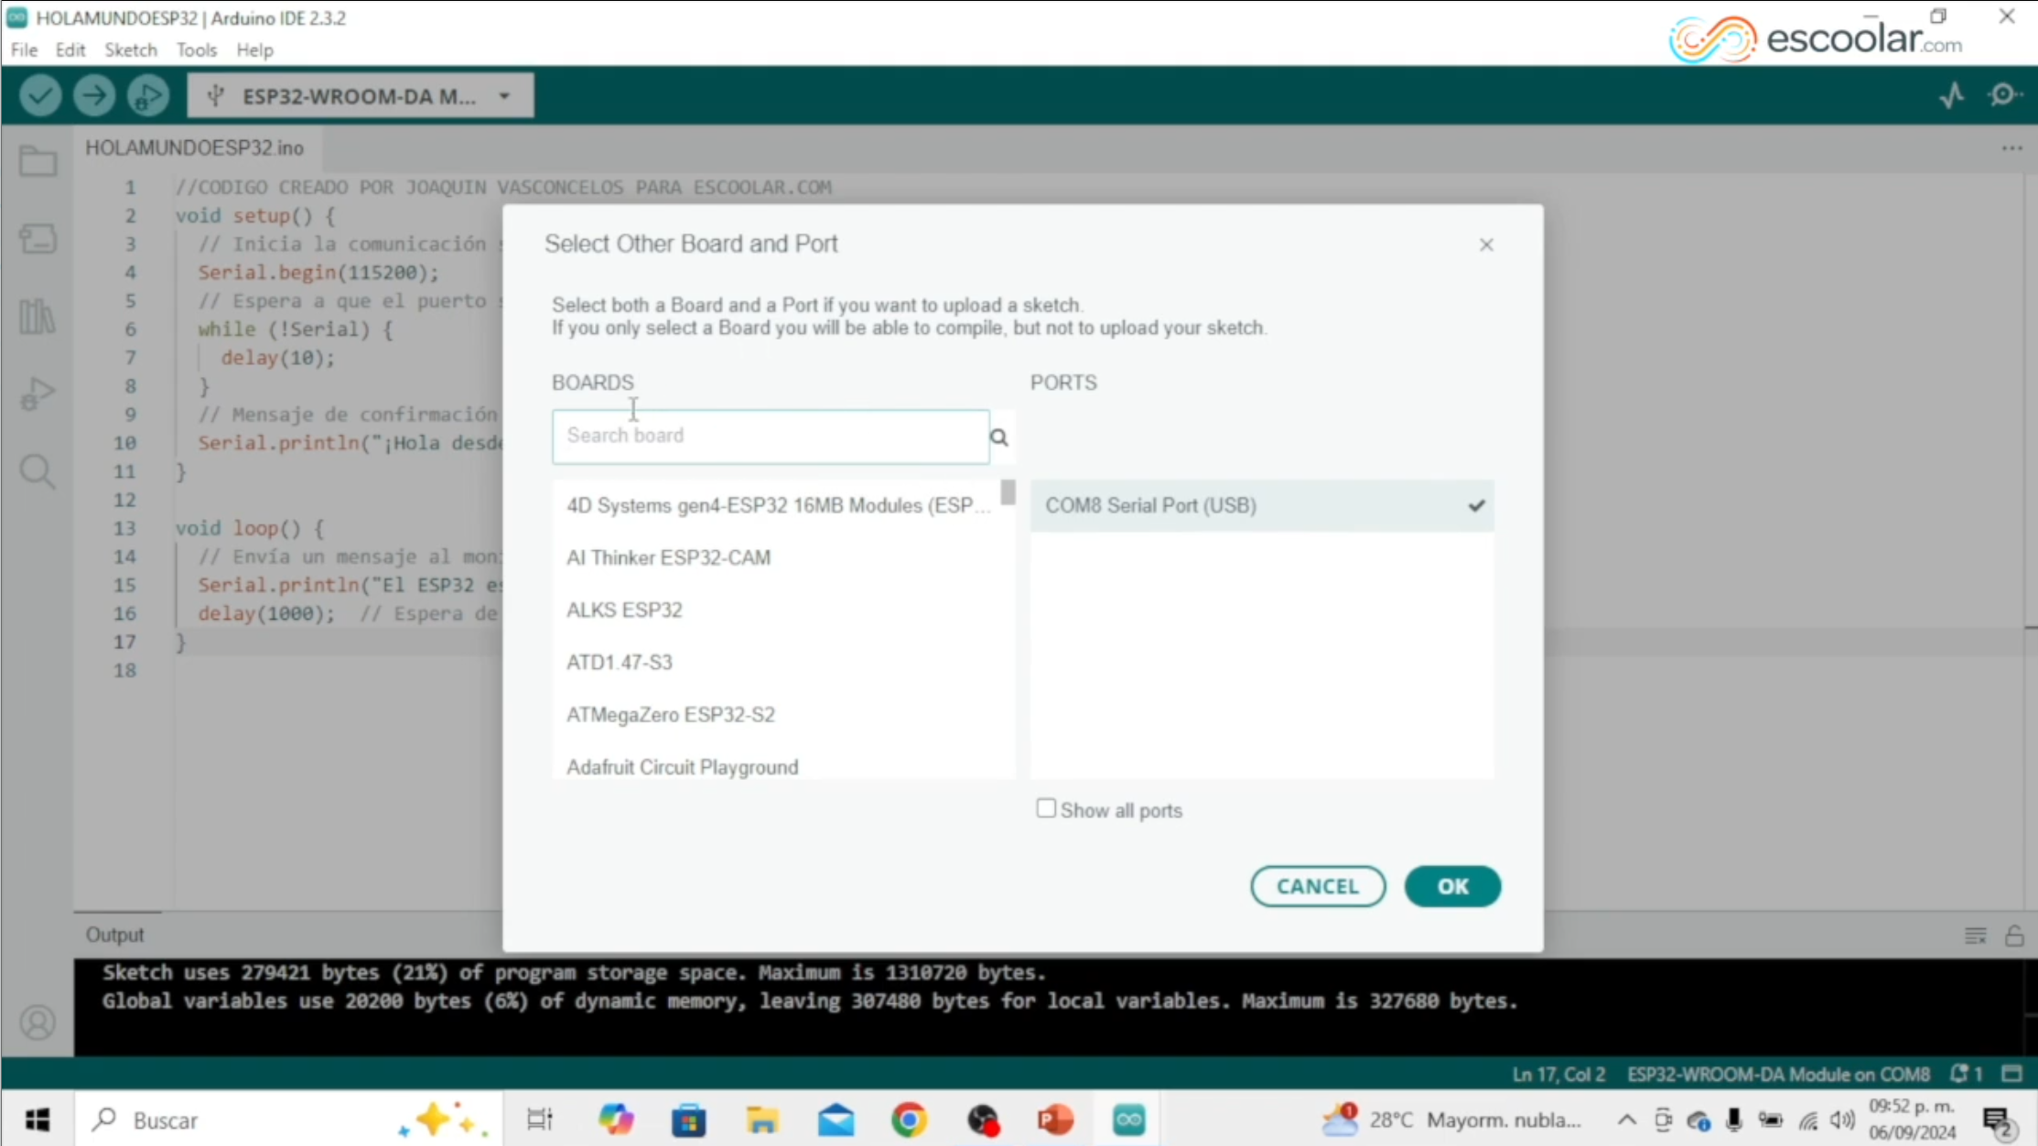
Task: Enable the Show all ports checkbox
Action: [x=1046, y=808]
